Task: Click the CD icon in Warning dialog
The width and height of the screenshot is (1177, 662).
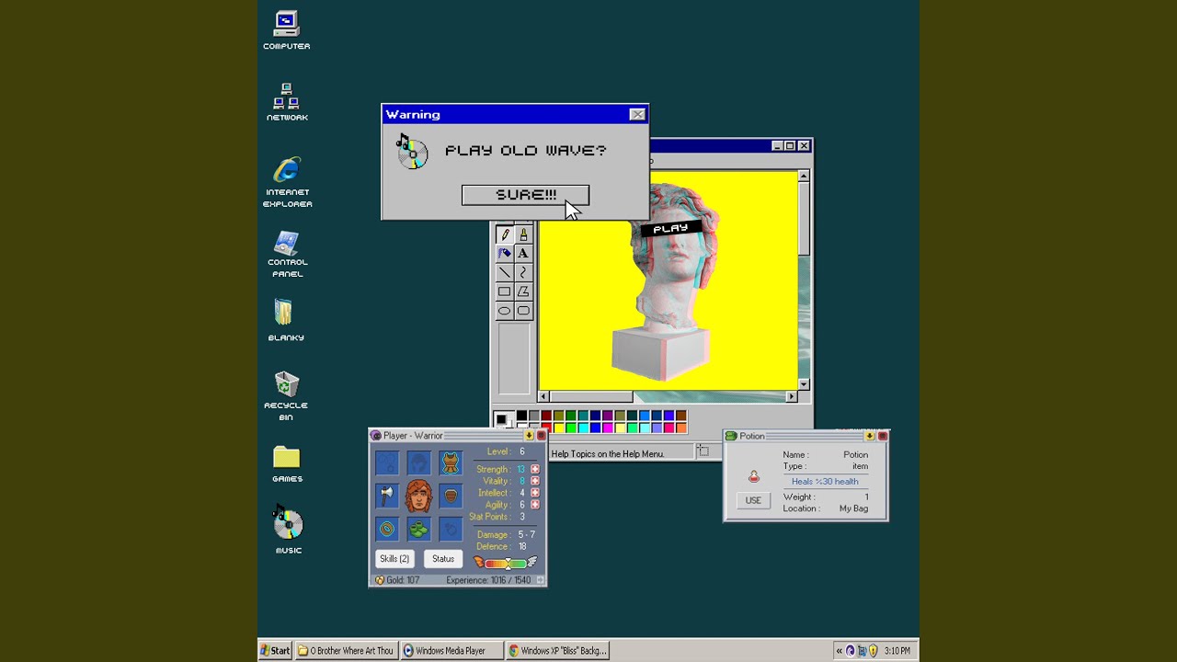Action: (412, 152)
